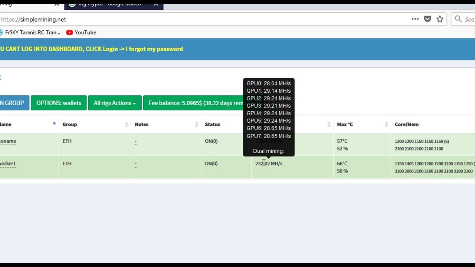The width and height of the screenshot is (475, 267).
Task: Click the 56 % fan value
Action: coord(342,171)
